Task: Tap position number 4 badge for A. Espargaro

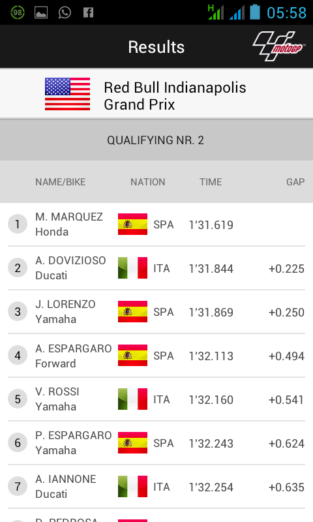Action: (18, 355)
